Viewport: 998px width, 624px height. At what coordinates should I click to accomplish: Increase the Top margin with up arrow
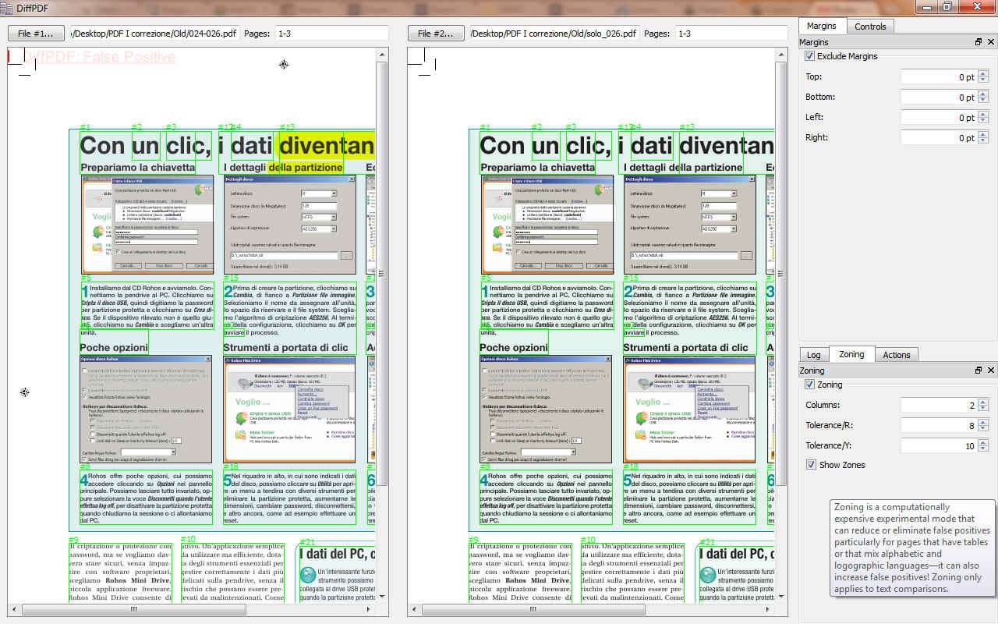tap(982, 73)
